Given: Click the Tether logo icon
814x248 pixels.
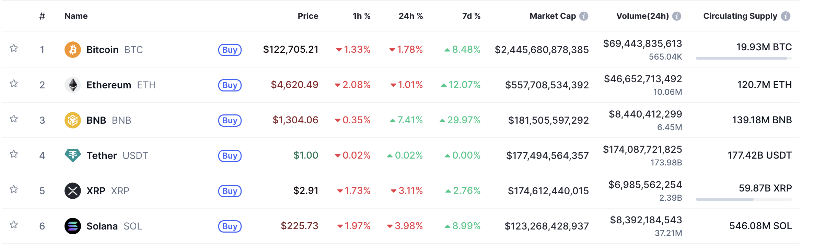Looking at the screenshot, I should (x=73, y=155).
